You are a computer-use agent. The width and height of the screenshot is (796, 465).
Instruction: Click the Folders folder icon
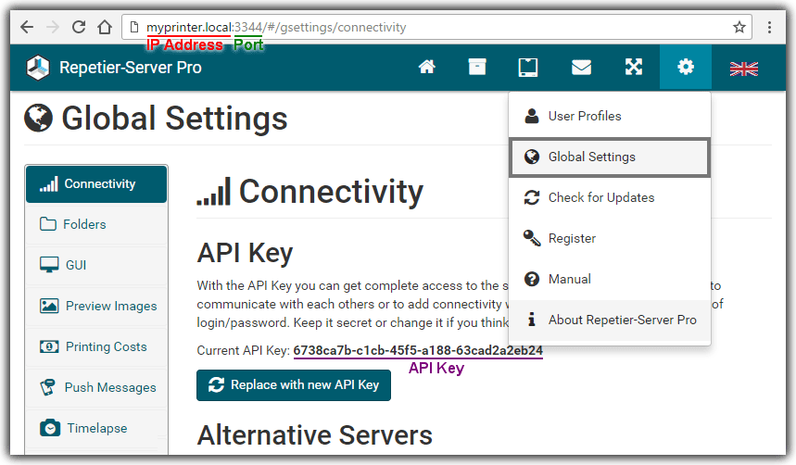(48, 224)
